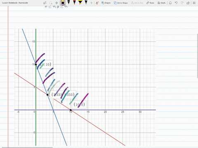Select the eraser tool

(63, 2)
